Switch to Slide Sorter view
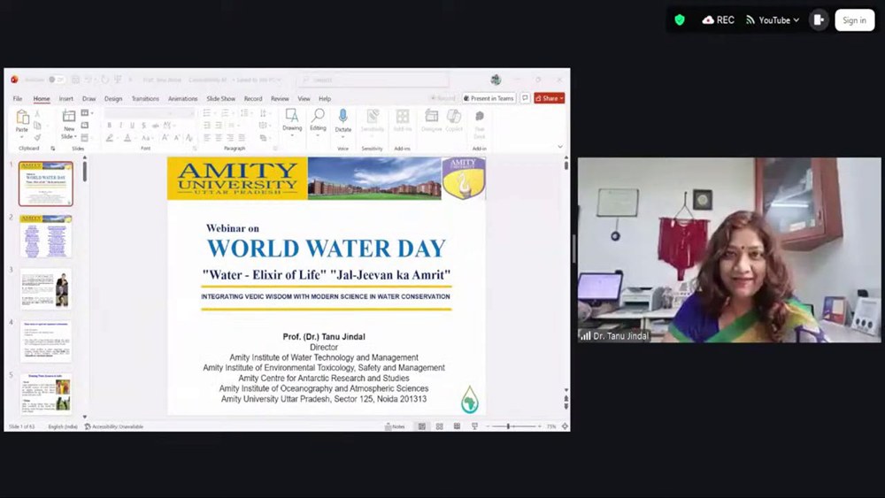 pos(438,426)
